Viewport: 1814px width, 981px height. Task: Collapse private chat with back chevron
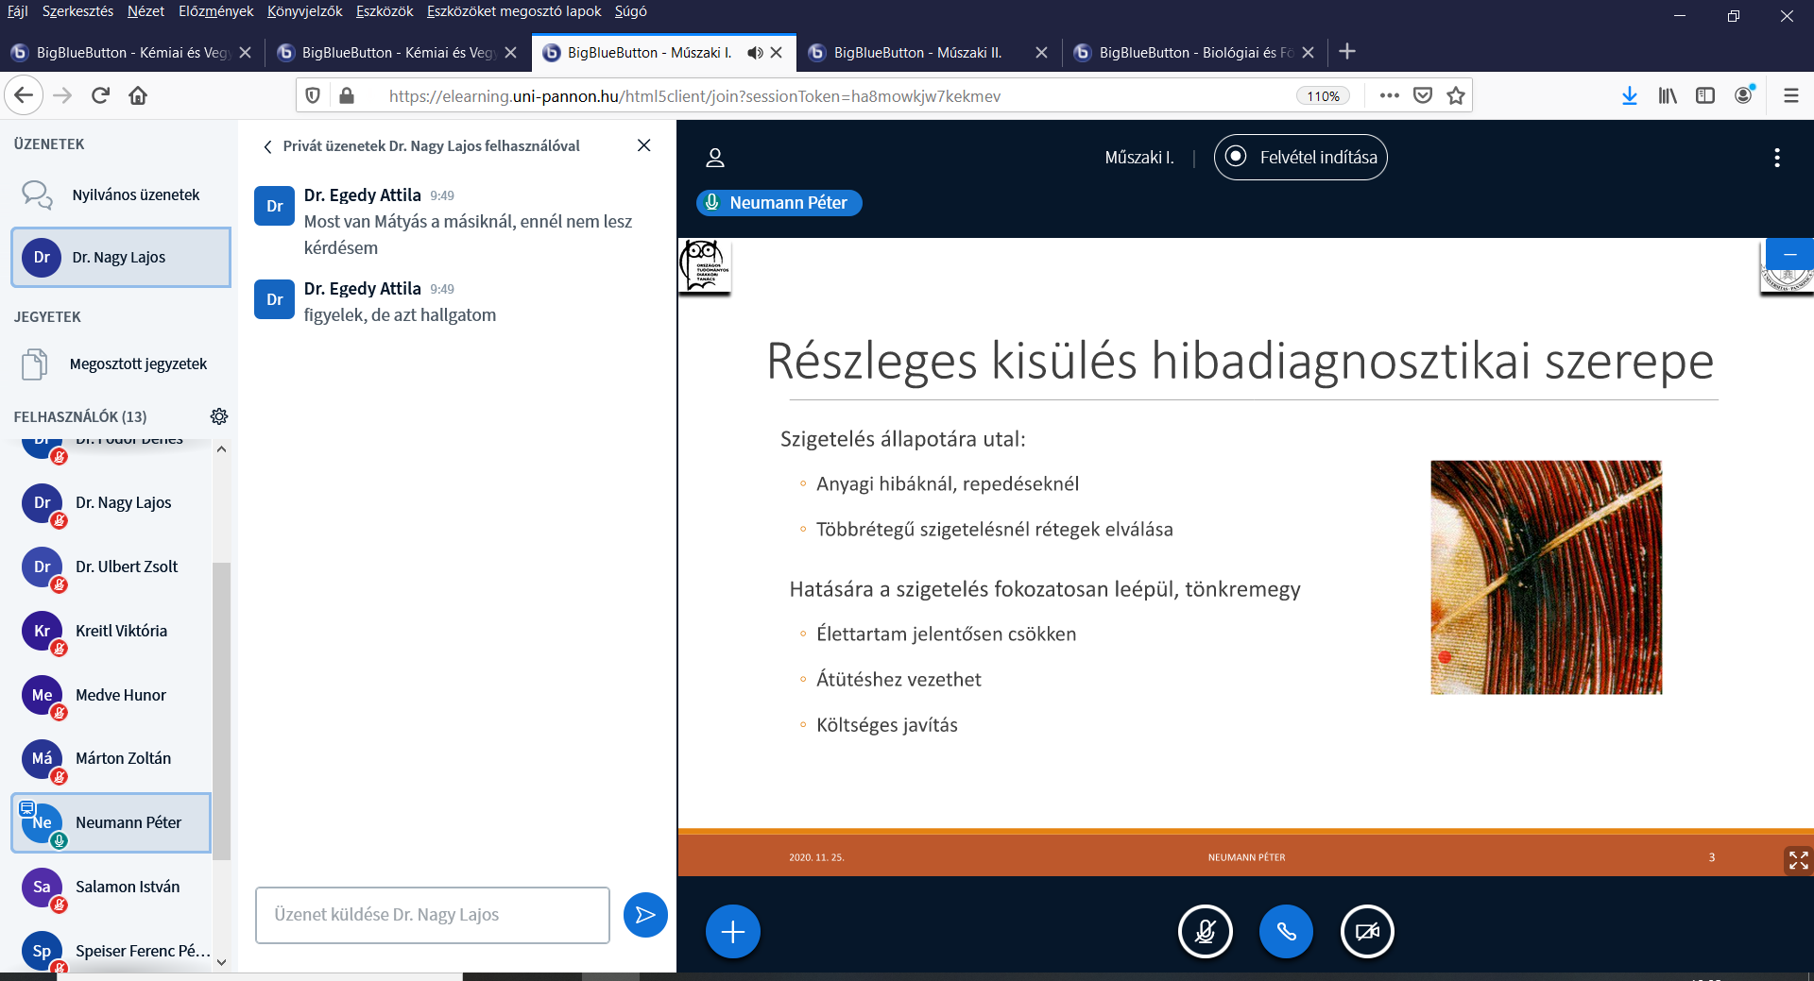click(268, 146)
